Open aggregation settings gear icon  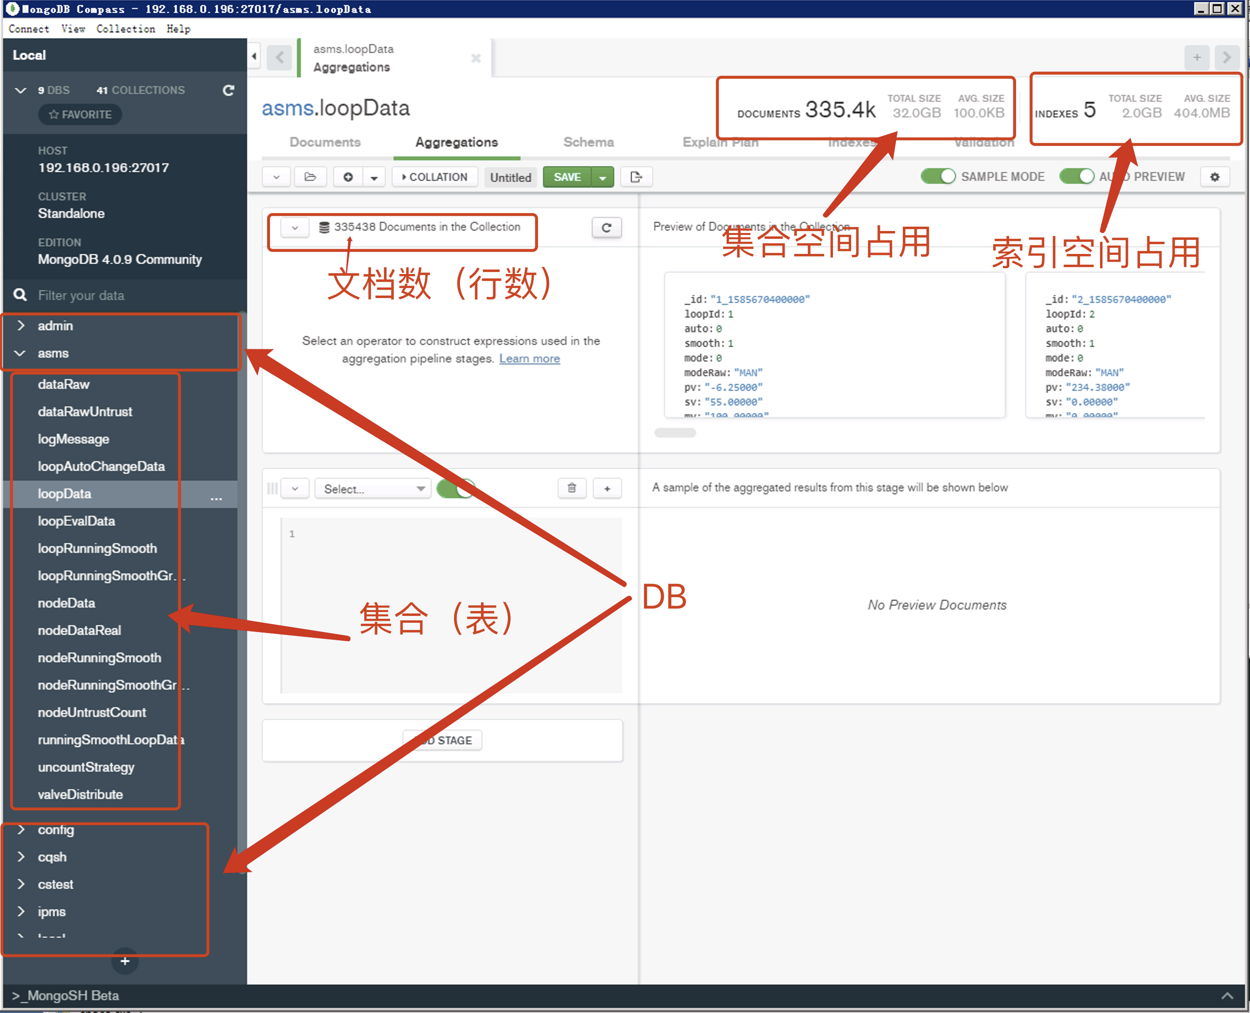pos(1214,177)
